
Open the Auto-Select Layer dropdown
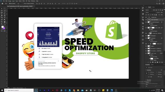(x=19, y=4)
